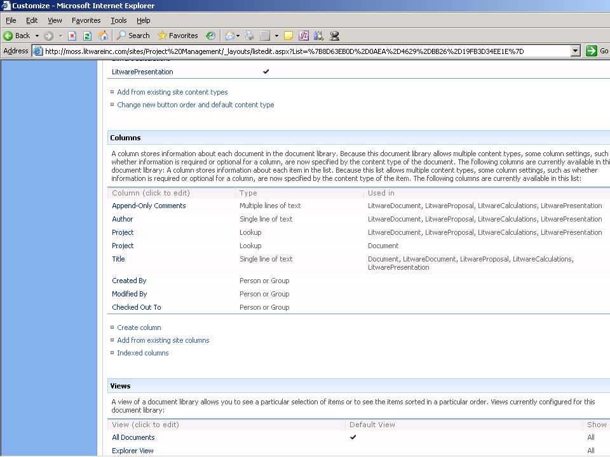This screenshot has height=457, width=610.
Task: Click the 'View (click to edit)' header
Action: pos(146,425)
